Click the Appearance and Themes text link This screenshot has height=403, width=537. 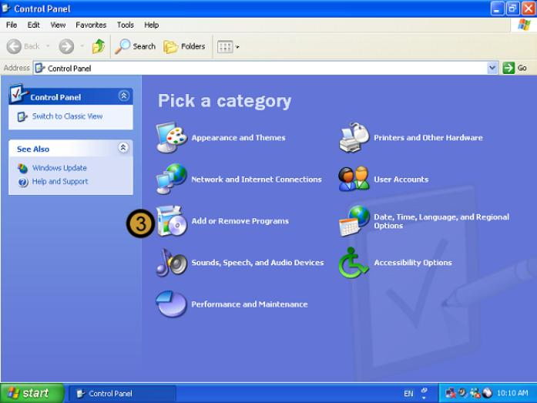(238, 138)
